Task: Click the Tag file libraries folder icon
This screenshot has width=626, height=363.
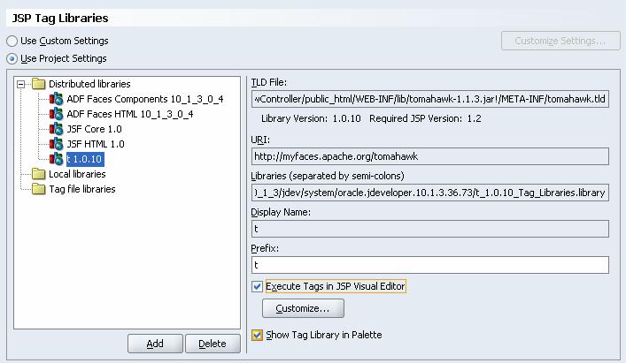Action: [38, 189]
